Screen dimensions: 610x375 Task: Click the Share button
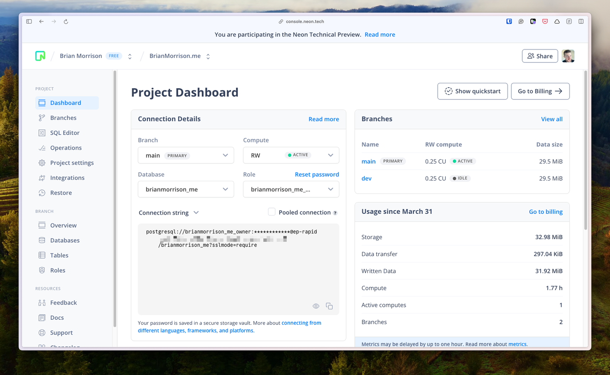coord(540,56)
